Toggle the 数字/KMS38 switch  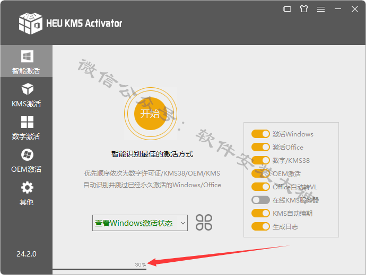coord(260,160)
